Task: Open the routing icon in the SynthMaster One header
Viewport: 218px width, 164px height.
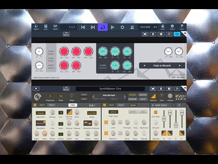Action: (177, 88)
